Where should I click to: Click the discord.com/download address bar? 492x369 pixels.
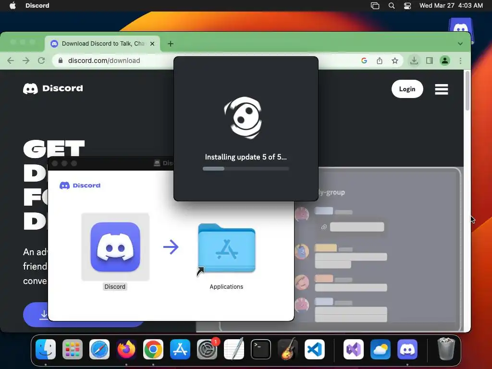click(104, 61)
